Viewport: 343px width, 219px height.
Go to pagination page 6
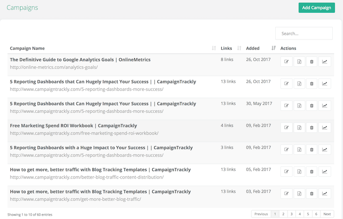(316, 214)
